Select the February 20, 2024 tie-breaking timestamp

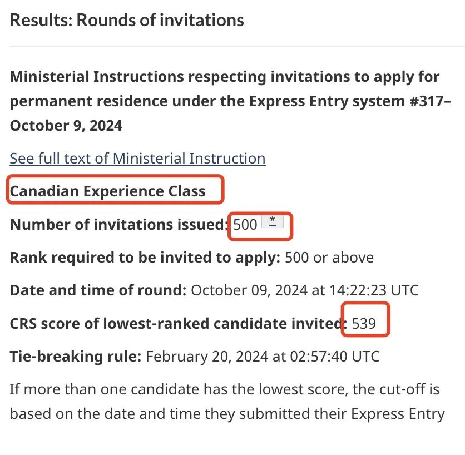click(263, 357)
